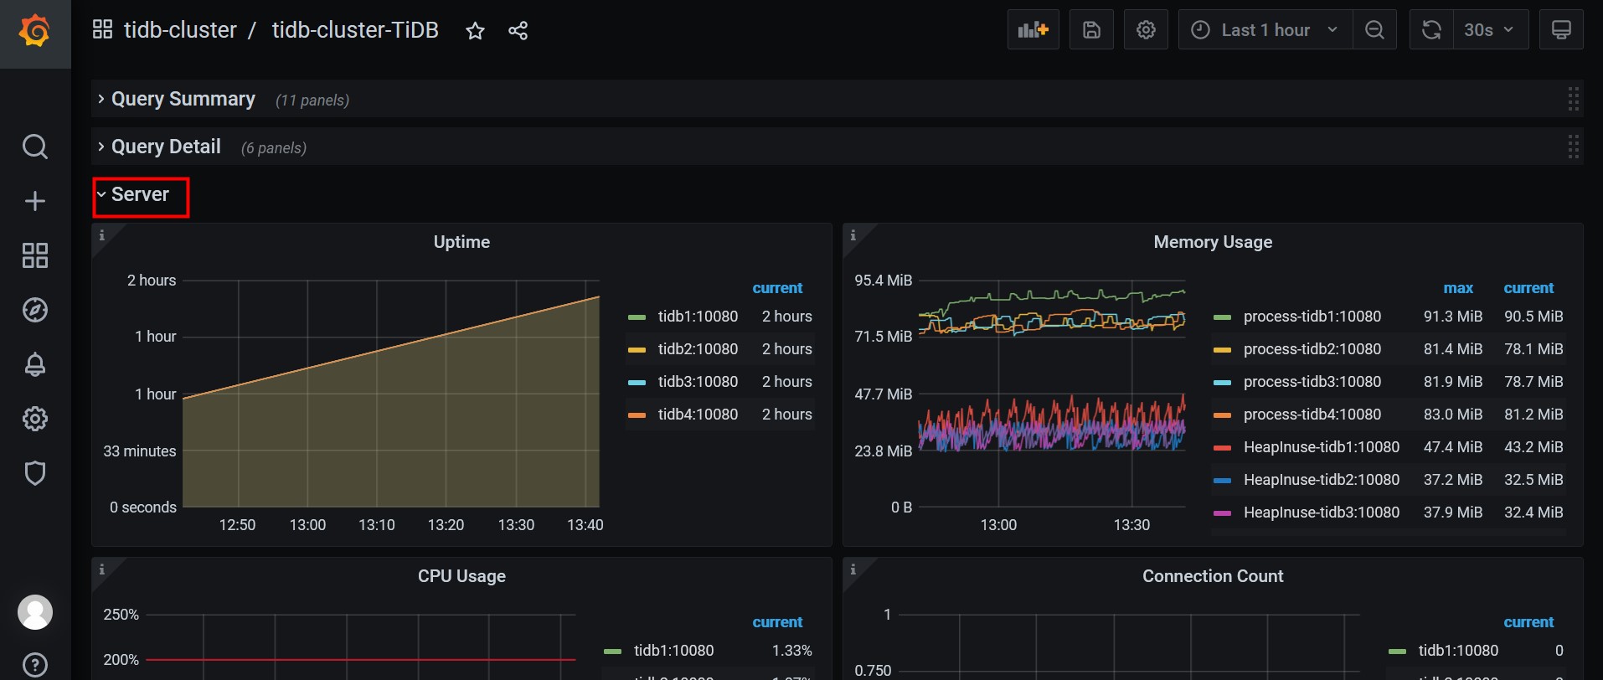Click the zoom out time range icon
This screenshot has height=680, width=1603.
click(1374, 30)
